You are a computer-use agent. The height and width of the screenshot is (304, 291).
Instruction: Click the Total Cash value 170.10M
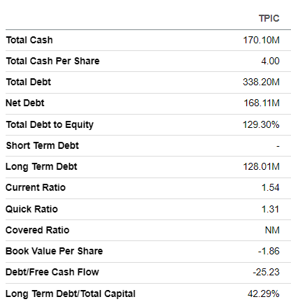pos(261,40)
